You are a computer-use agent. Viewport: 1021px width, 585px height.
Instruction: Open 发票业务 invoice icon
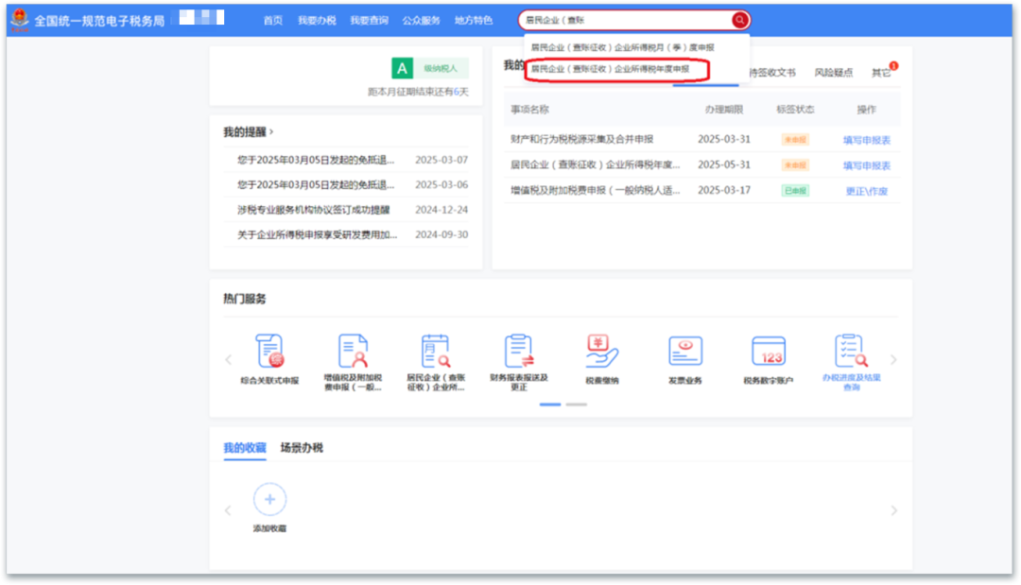(685, 352)
